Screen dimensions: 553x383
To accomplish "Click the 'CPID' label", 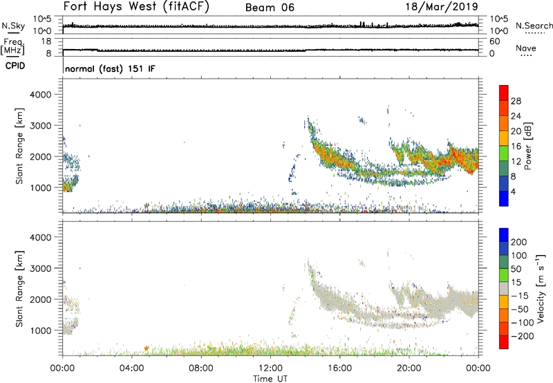I will tap(15, 66).
